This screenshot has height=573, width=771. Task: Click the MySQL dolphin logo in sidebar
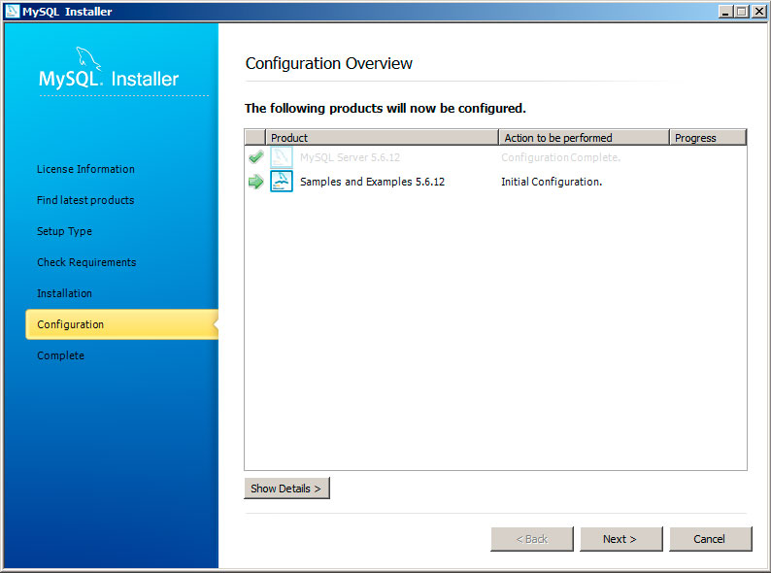(89, 58)
